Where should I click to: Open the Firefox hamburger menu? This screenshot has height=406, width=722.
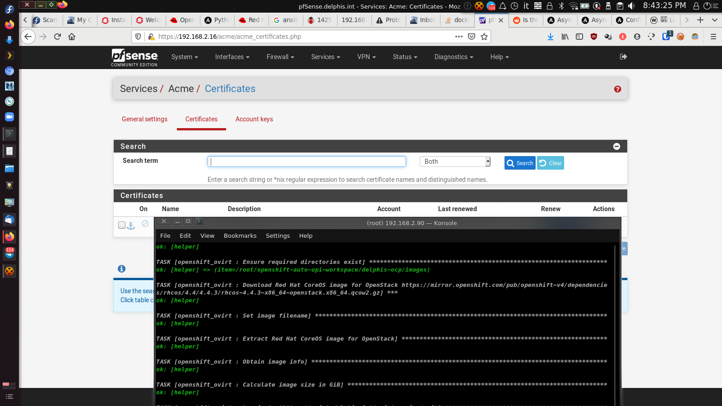(x=713, y=37)
